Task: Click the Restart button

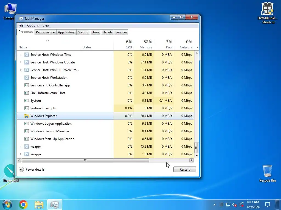Action: (x=185, y=170)
